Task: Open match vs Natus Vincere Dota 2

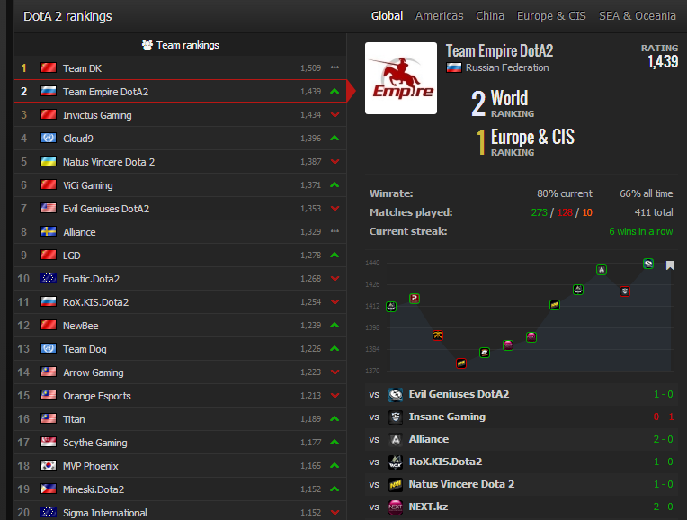Action: [x=521, y=485]
